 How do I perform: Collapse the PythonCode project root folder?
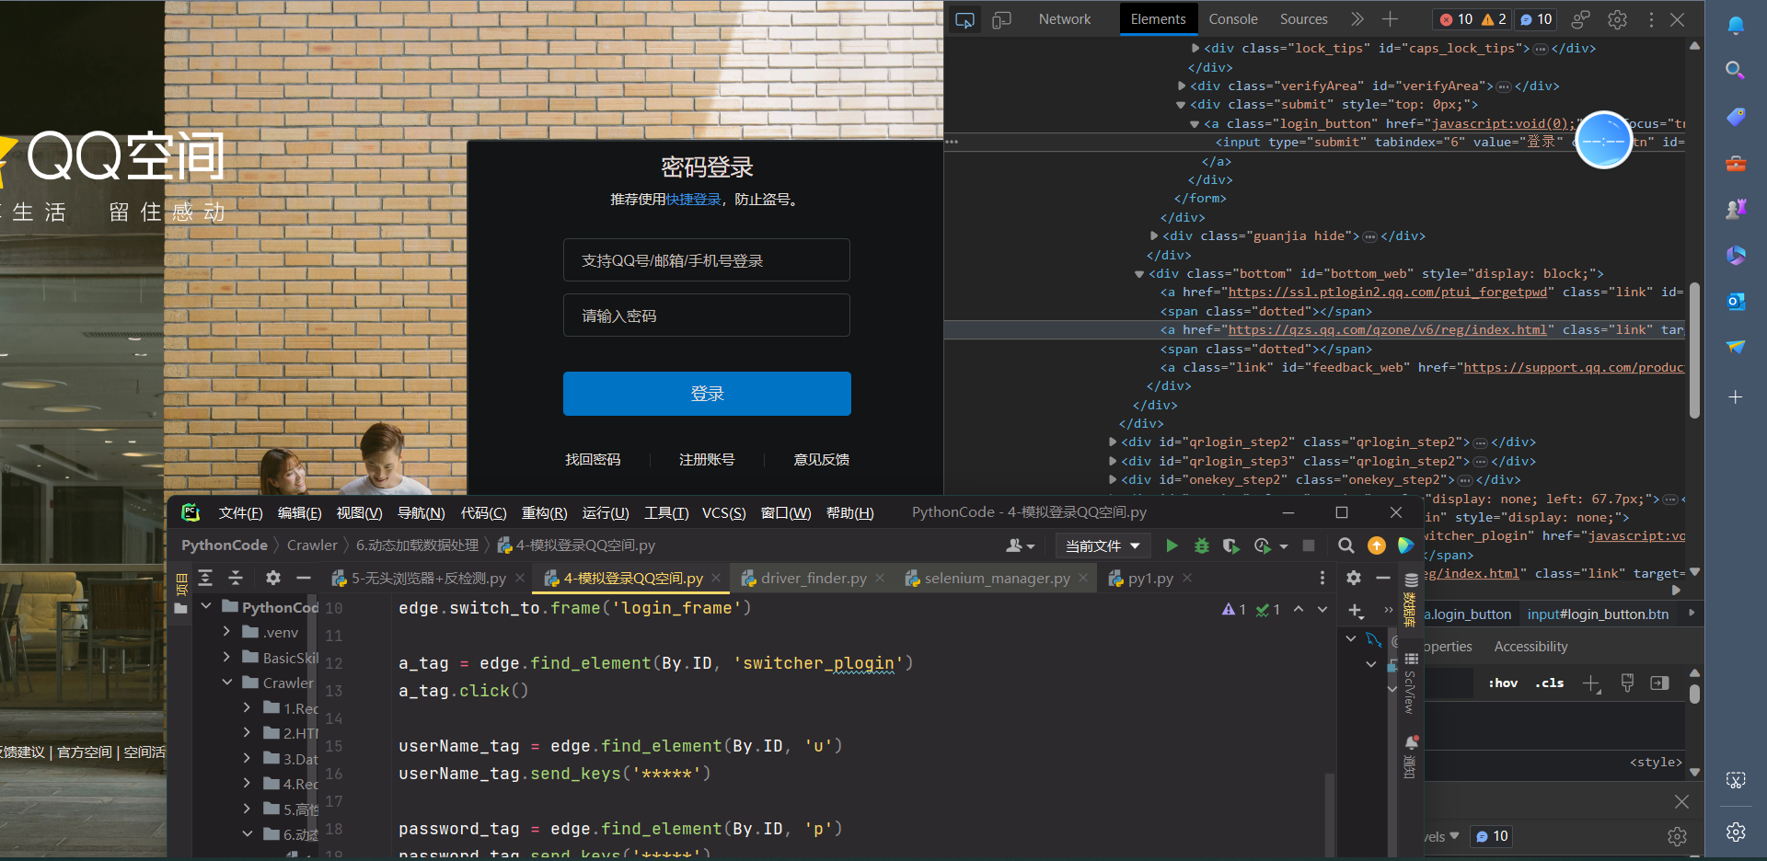206,606
